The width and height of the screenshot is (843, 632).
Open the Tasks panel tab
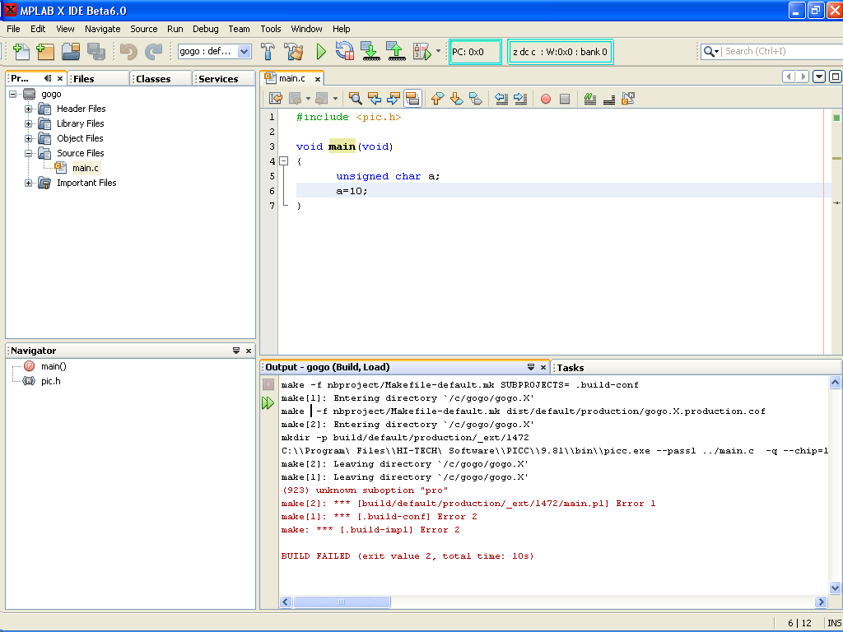click(x=571, y=368)
